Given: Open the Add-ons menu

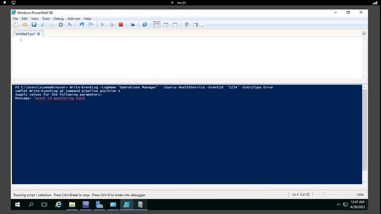Looking at the screenshot, I should click(x=74, y=18).
